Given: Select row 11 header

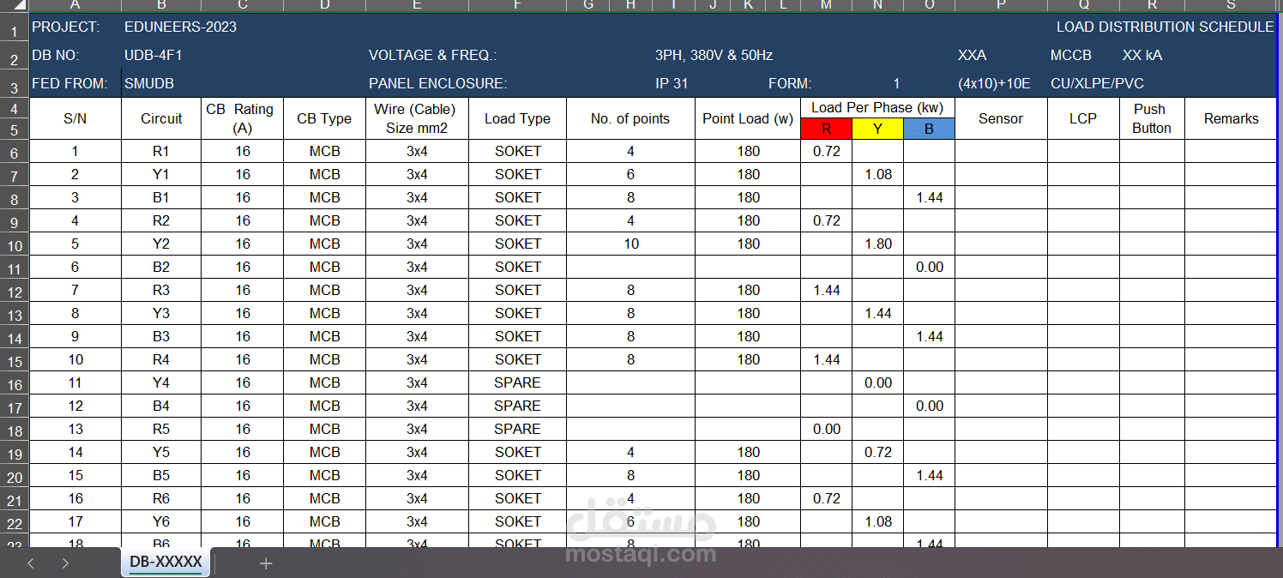Looking at the screenshot, I should tap(14, 268).
